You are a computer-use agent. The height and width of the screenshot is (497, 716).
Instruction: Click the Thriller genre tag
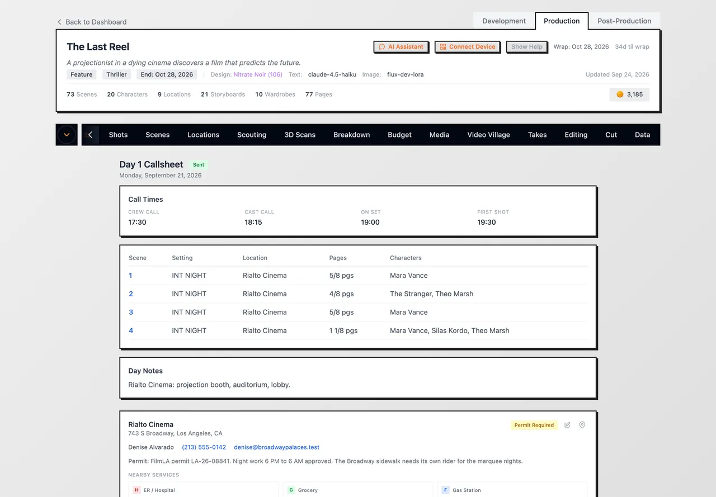pyautogui.click(x=117, y=74)
